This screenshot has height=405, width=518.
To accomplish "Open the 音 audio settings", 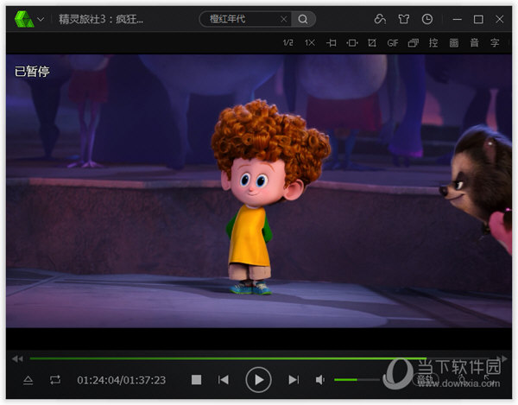I will 474,42.
